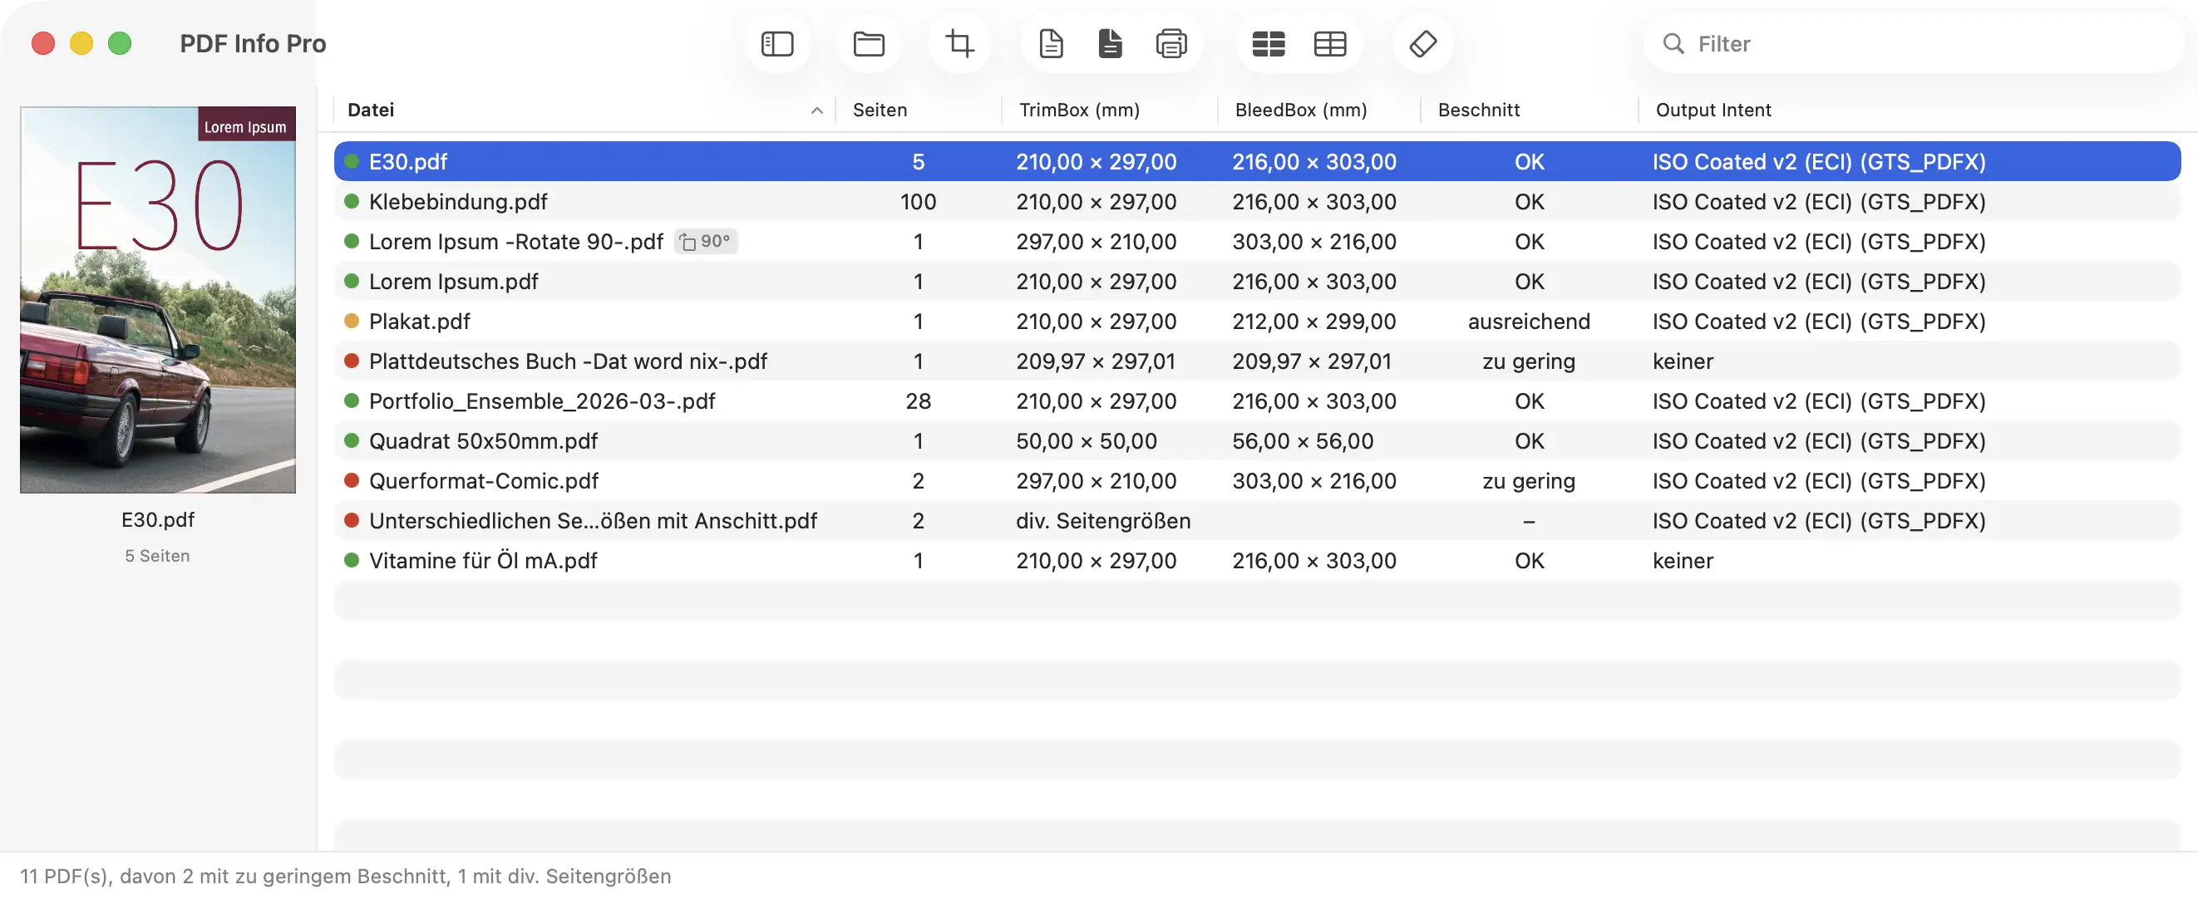Screen dimensions: 2198x899
Task: Click the sort arrow in Datei header
Action: [x=816, y=110]
